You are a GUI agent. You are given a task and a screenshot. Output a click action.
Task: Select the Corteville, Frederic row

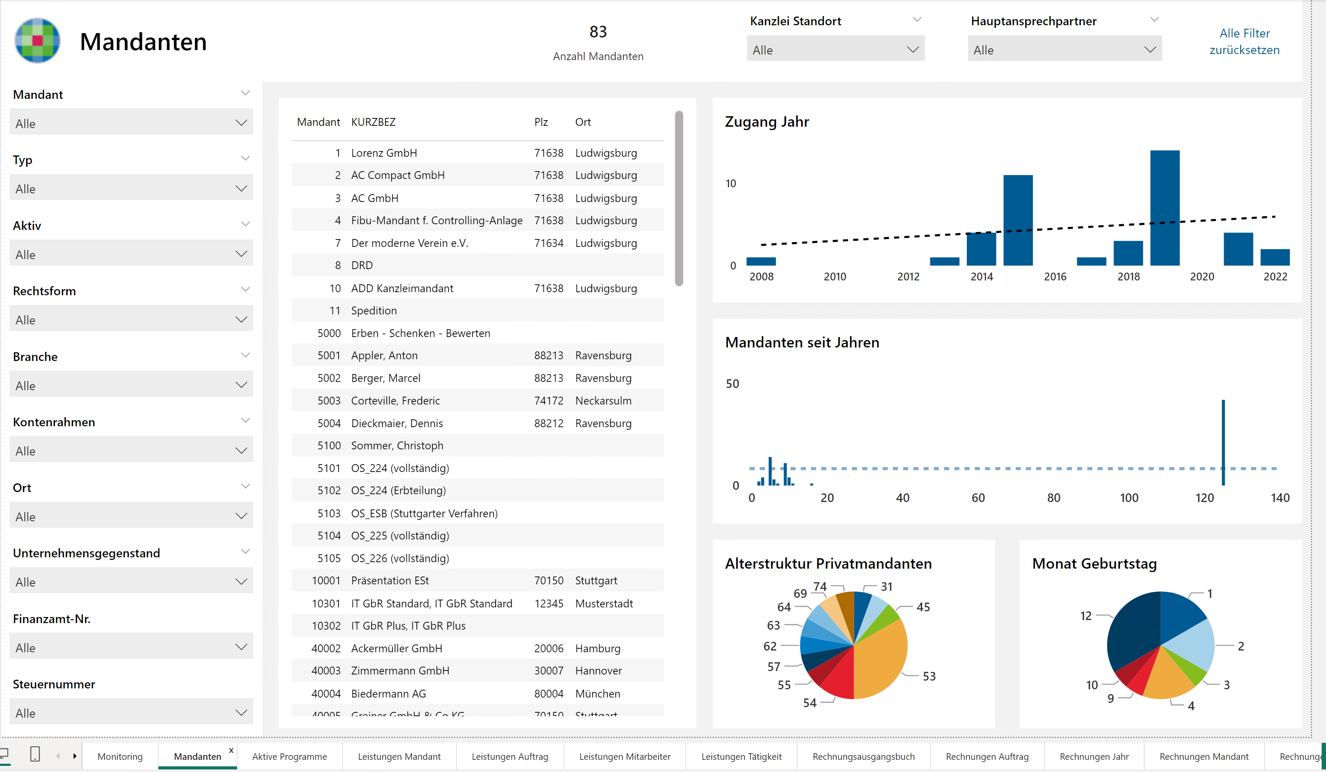pyautogui.click(x=478, y=401)
